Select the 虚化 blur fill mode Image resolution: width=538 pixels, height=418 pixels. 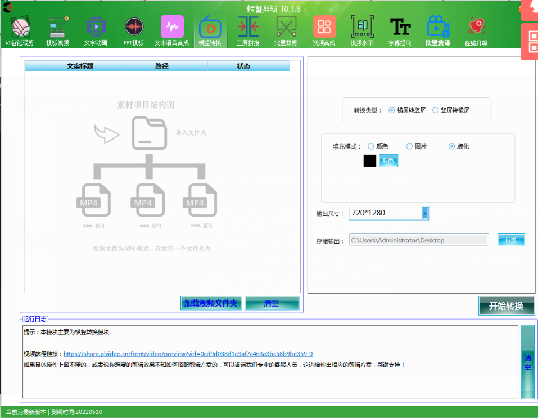(x=451, y=146)
